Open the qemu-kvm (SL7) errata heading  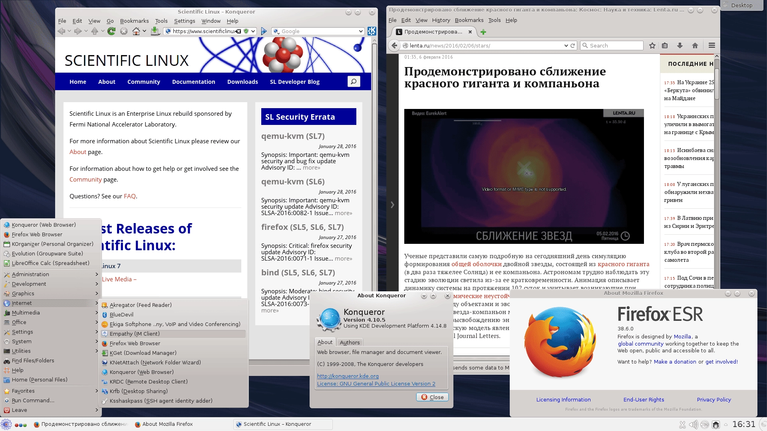pyautogui.click(x=293, y=136)
